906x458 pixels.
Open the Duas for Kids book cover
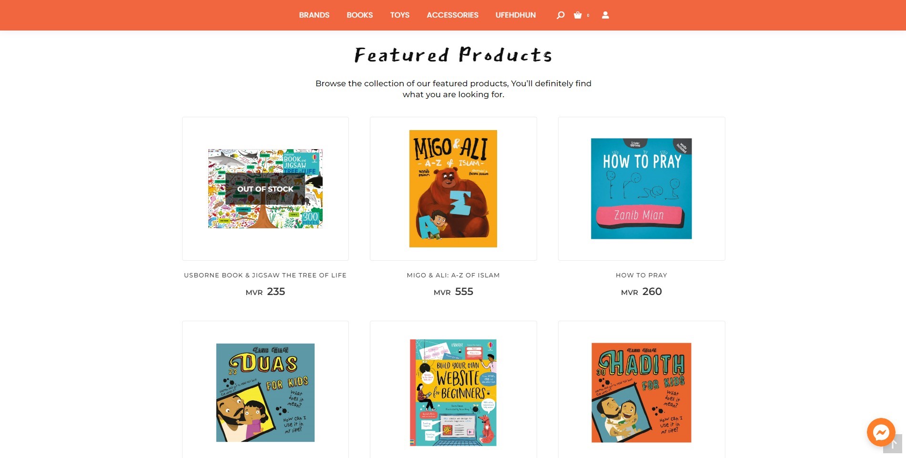point(265,393)
